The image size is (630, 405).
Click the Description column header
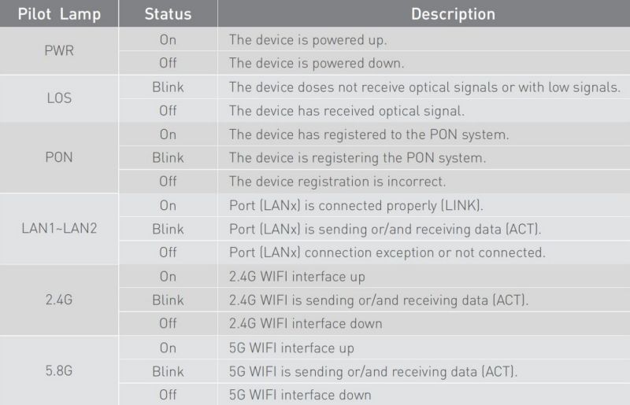pyautogui.click(x=453, y=15)
